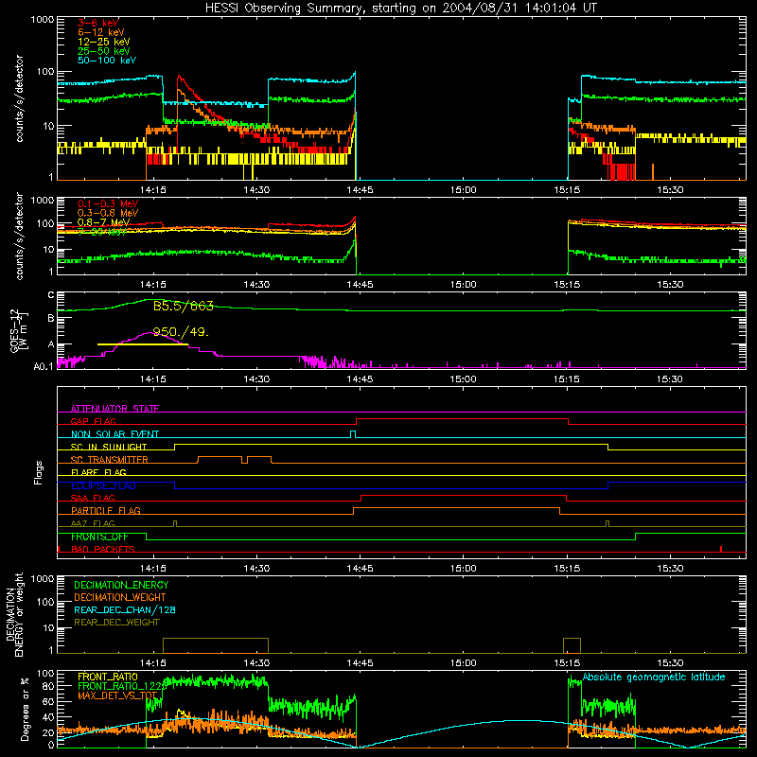Click the '0.3-0.8 MeV' legend entry

tap(108, 213)
